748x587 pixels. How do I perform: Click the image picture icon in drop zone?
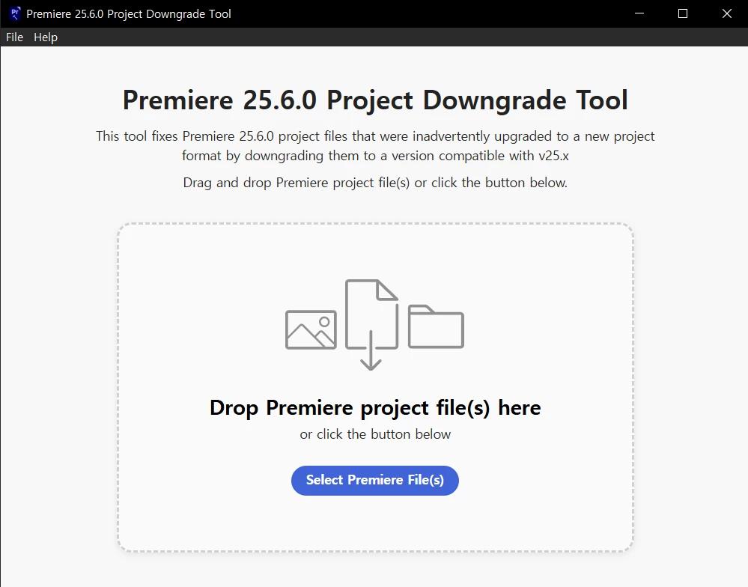(311, 329)
